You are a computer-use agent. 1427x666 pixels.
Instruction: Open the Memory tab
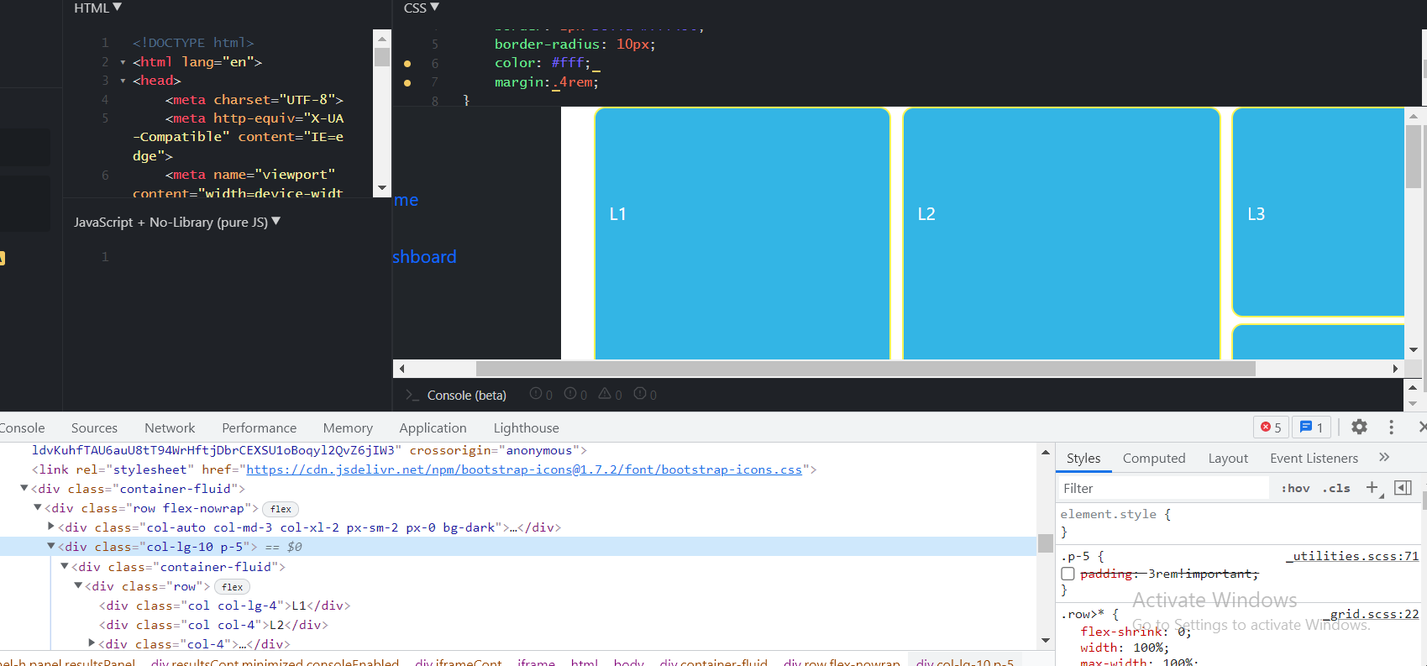coord(348,427)
